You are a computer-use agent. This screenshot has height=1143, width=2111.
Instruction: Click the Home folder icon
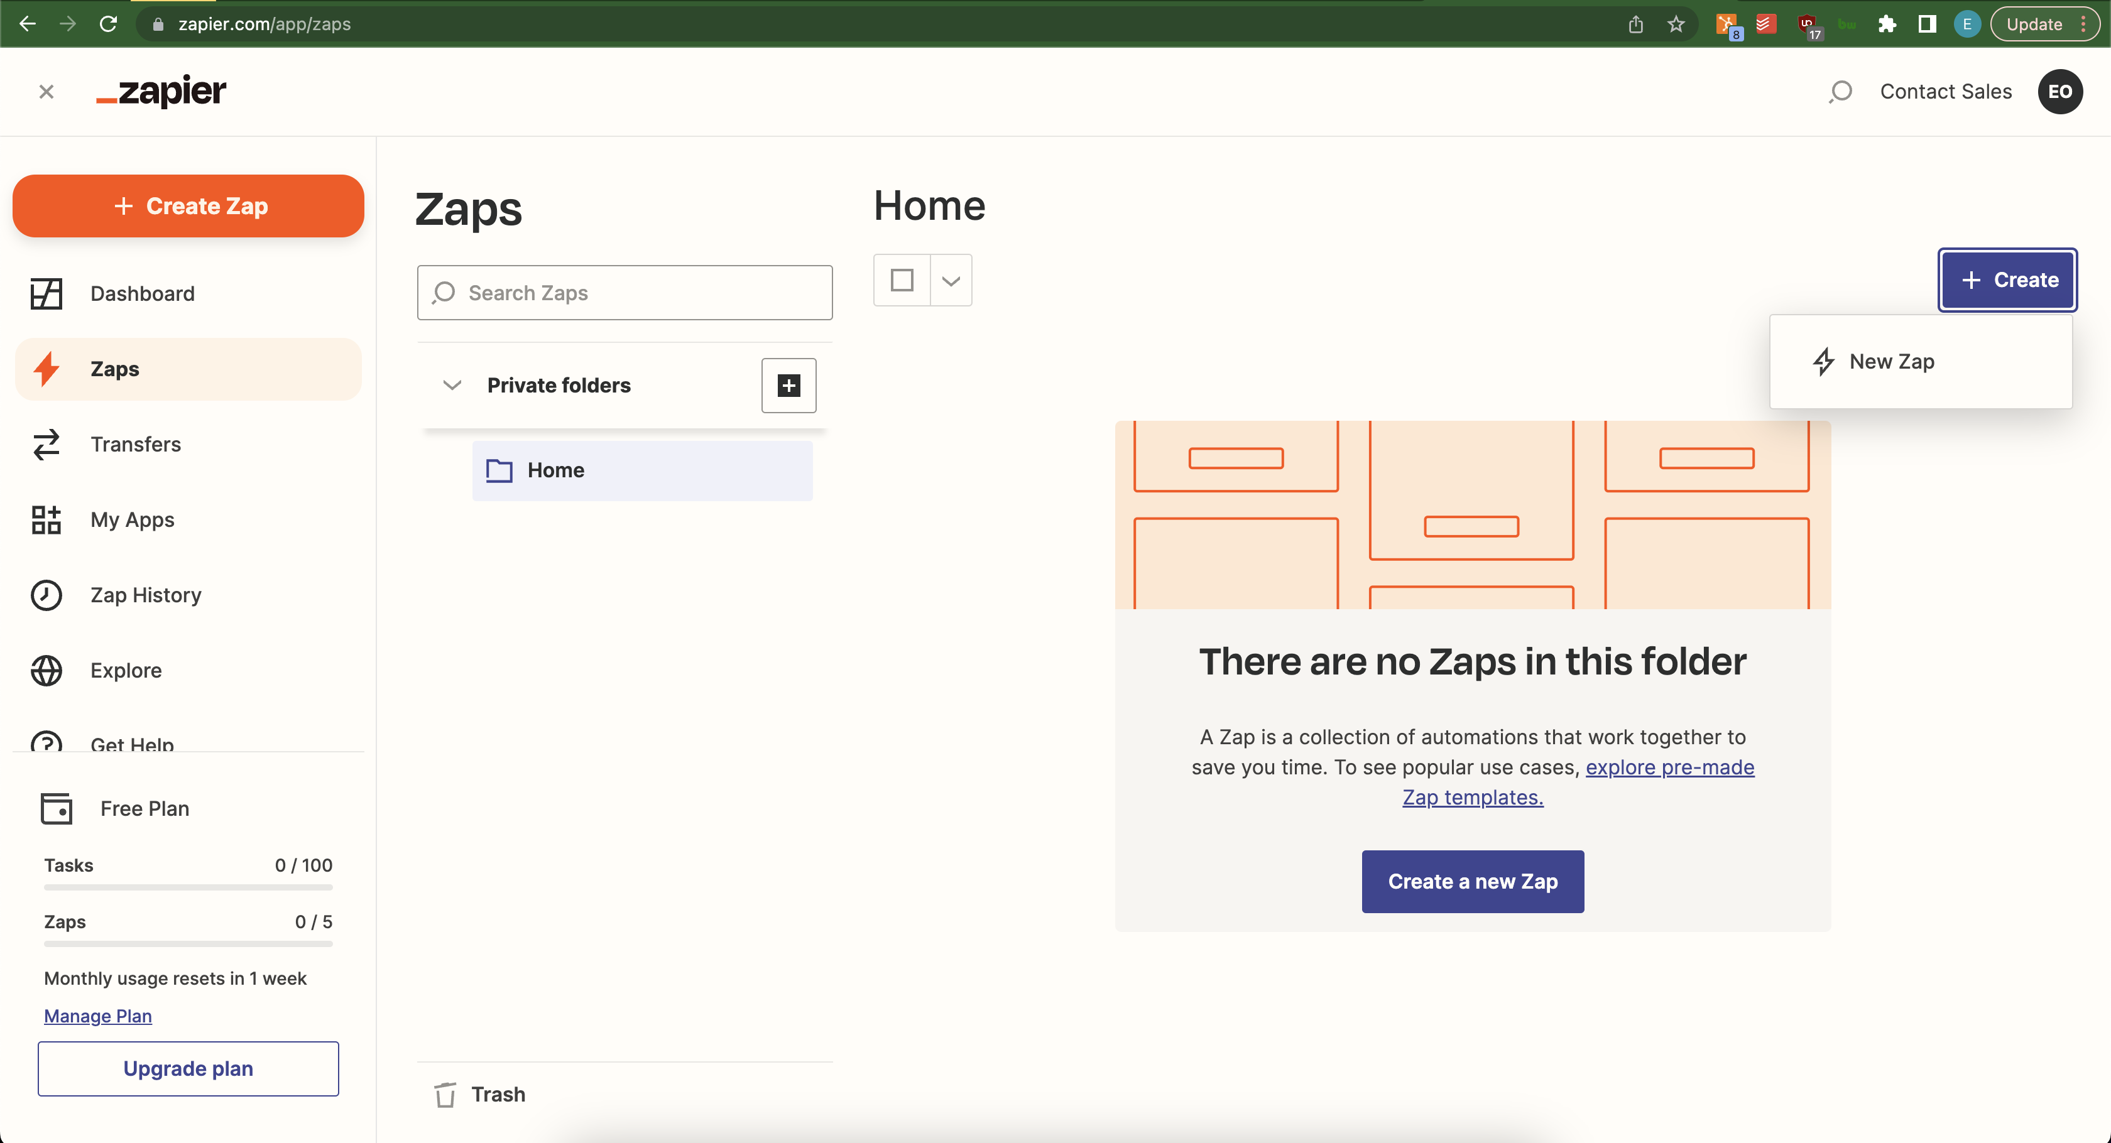499,470
